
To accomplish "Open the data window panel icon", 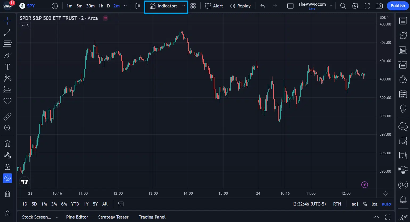I will coord(403,65).
